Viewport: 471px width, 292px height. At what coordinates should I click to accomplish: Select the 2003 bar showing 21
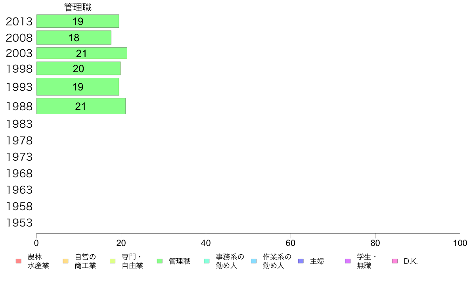click(82, 53)
